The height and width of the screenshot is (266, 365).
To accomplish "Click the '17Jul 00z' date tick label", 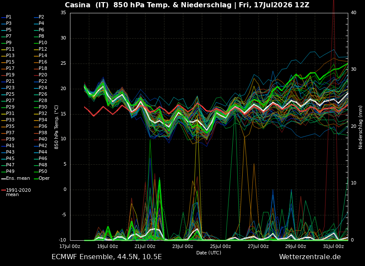I will point(70,246).
